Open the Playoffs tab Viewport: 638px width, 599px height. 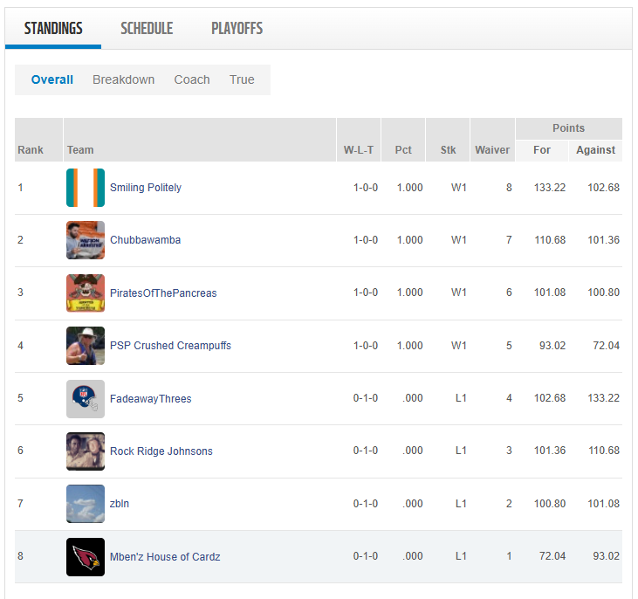click(x=237, y=29)
